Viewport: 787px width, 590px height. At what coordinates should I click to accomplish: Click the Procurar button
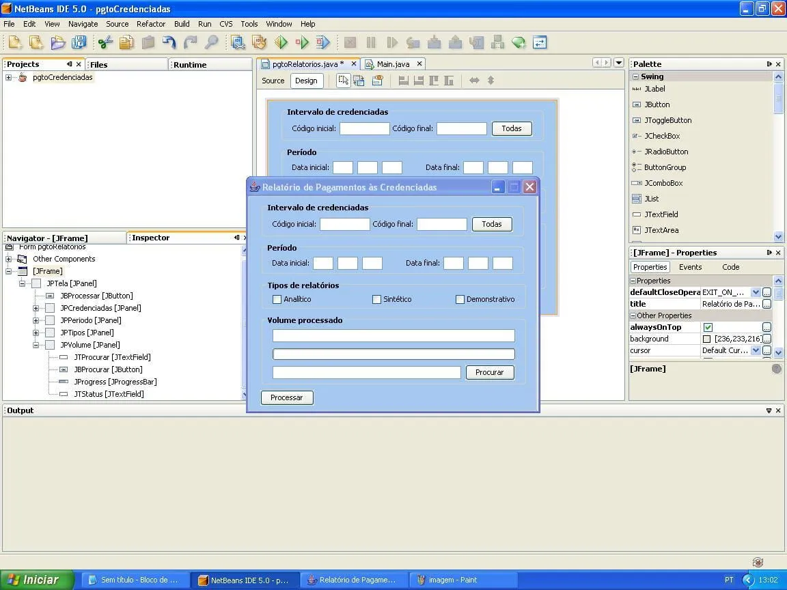tap(489, 372)
